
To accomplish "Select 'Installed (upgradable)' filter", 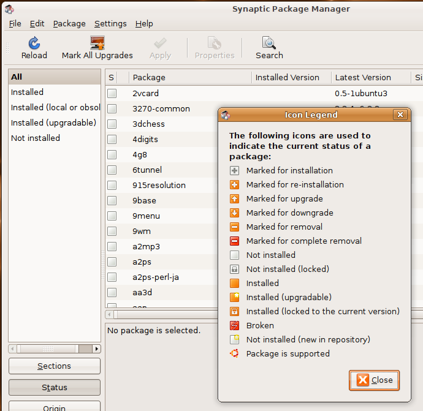I will coord(55,123).
